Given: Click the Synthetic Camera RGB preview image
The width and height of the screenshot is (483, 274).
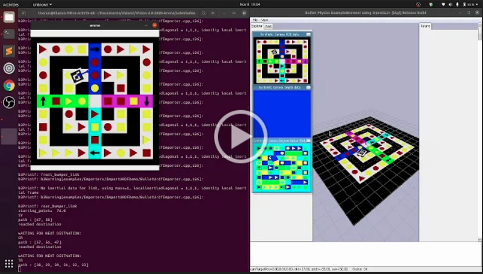Looking at the screenshot, I should pyautogui.click(x=281, y=60).
